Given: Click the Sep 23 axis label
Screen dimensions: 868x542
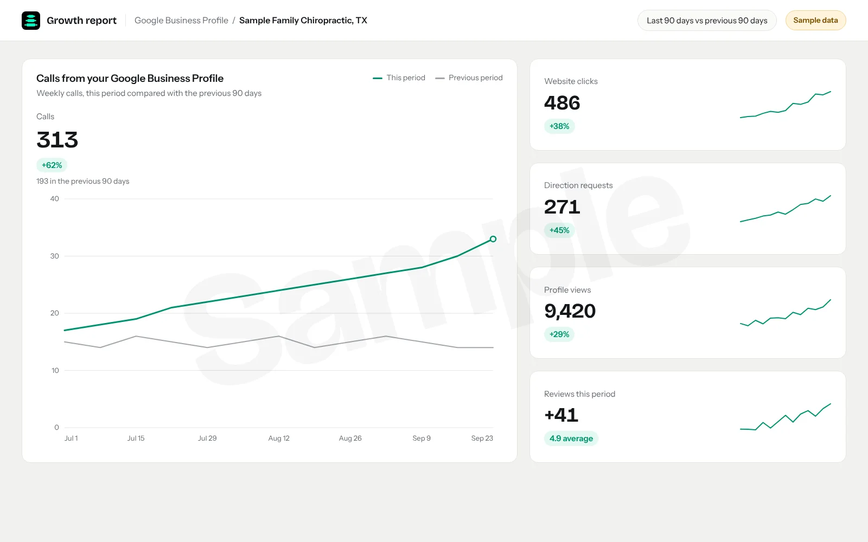Looking at the screenshot, I should tap(482, 438).
